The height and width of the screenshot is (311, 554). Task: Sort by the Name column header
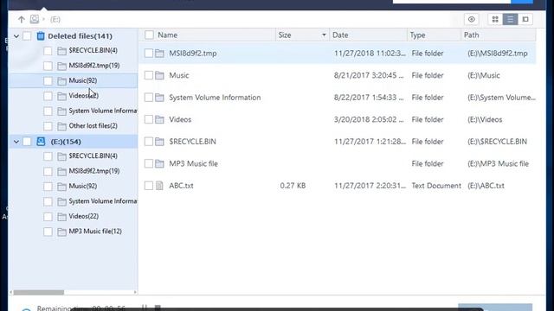(167, 35)
